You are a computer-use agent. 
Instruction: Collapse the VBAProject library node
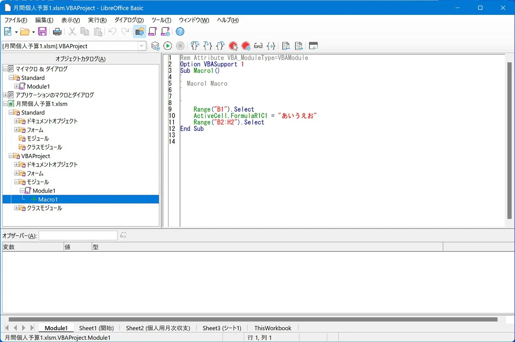point(11,156)
